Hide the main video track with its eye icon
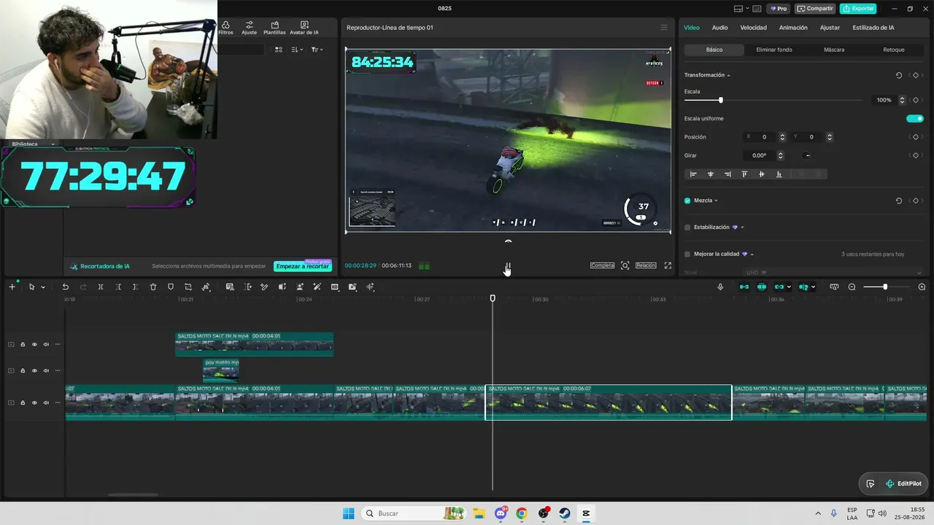The width and height of the screenshot is (934, 525). click(x=34, y=402)
